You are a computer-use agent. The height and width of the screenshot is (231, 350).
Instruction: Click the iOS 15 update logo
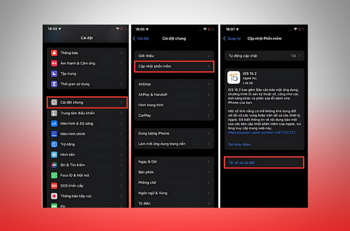(233, 77)
